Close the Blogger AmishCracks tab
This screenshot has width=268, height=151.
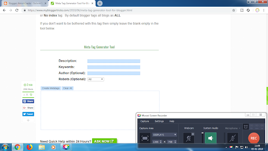(46, 3)
